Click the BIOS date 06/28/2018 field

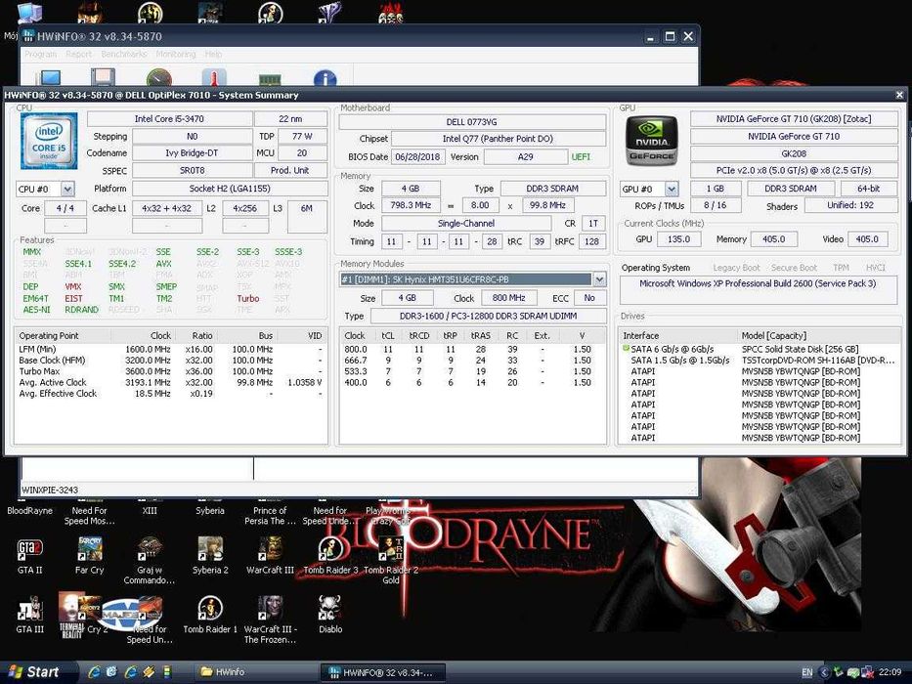pyautogui.click(x=418, y=156)
